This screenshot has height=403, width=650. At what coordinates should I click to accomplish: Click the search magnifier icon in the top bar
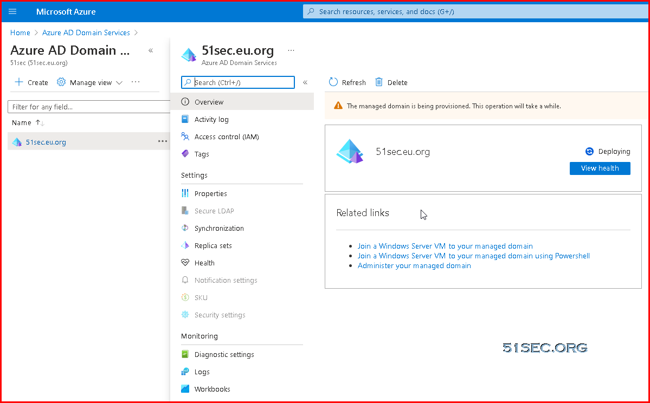pyautogui.click(x=311, y=11)
